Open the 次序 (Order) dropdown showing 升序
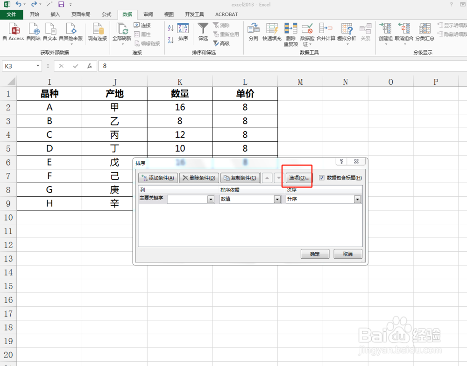 coord(357,199)
